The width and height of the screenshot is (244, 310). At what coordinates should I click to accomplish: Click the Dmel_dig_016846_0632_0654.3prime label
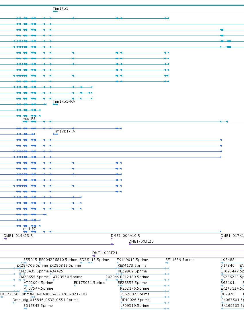46,300
